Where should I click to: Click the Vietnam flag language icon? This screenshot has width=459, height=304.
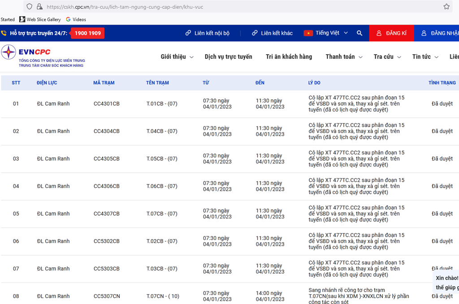click(x=308, y=33)
